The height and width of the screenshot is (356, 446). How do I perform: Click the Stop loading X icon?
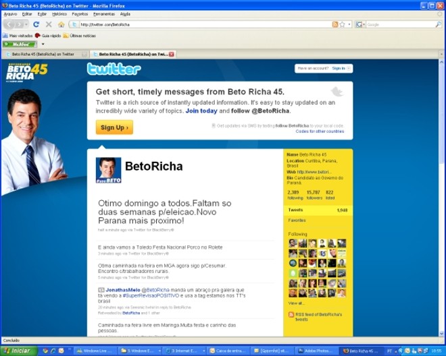(x=49, y=24)
